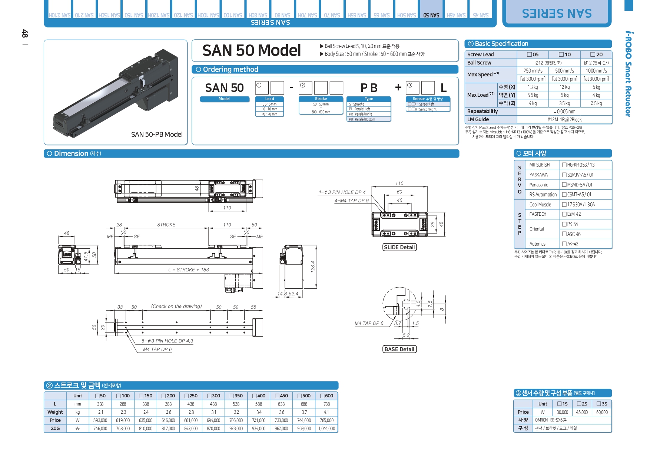Image resolution: width=650 pixels, height=460 pixels.
Task: Tick the stroke 100 checkbox in price table
Action: point(119,396)
